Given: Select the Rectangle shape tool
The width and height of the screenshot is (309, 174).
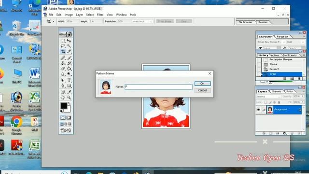Looking at the screenshot, I should [69, 86].
